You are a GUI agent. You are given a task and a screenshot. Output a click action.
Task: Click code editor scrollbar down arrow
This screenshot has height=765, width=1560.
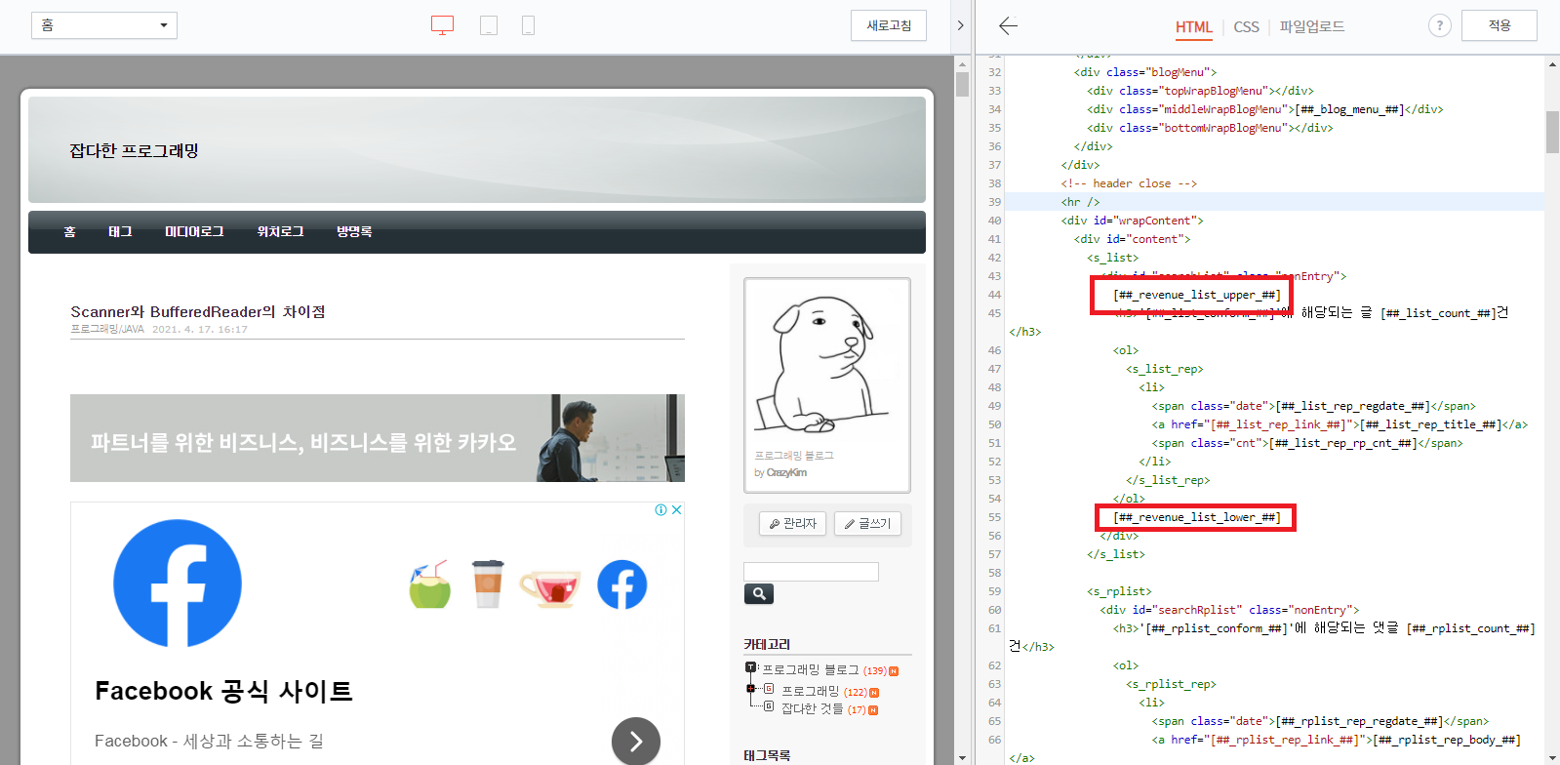tap(1552, 758)
